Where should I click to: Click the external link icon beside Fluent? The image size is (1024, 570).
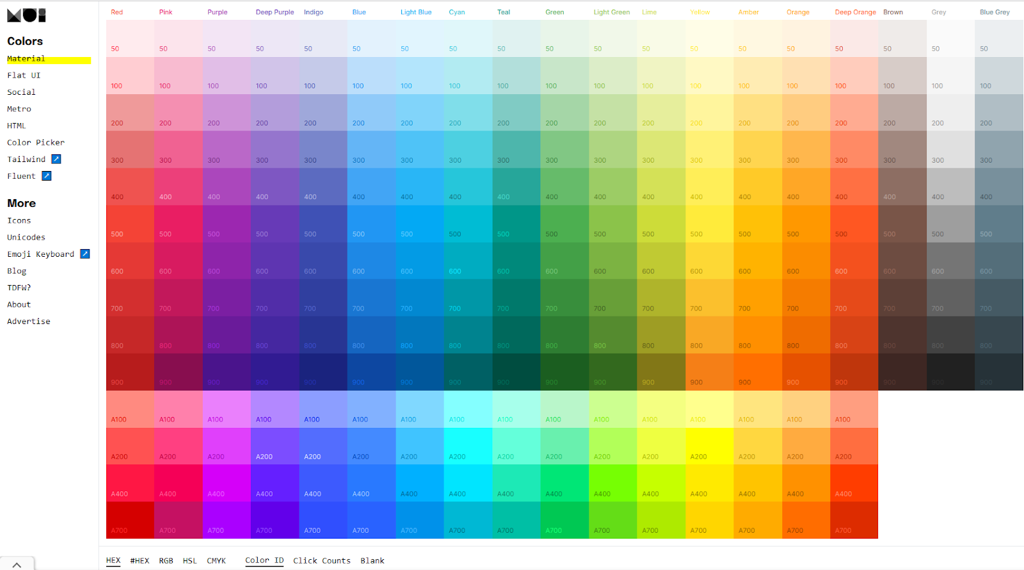[x=47, y=175]
